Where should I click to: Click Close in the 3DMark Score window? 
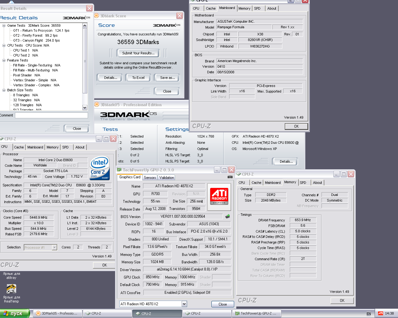click(167, 91)
